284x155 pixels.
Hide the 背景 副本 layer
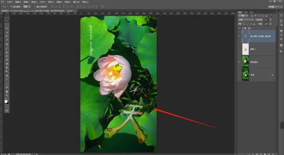coord(239,62)
